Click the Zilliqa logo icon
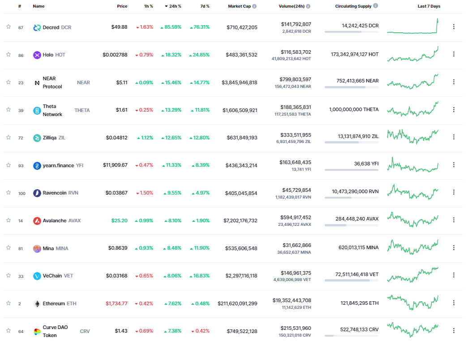Viewport: 468px width, 342px height. (37, 138)
